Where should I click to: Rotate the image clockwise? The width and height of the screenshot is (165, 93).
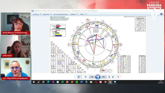tap(113, 77)
